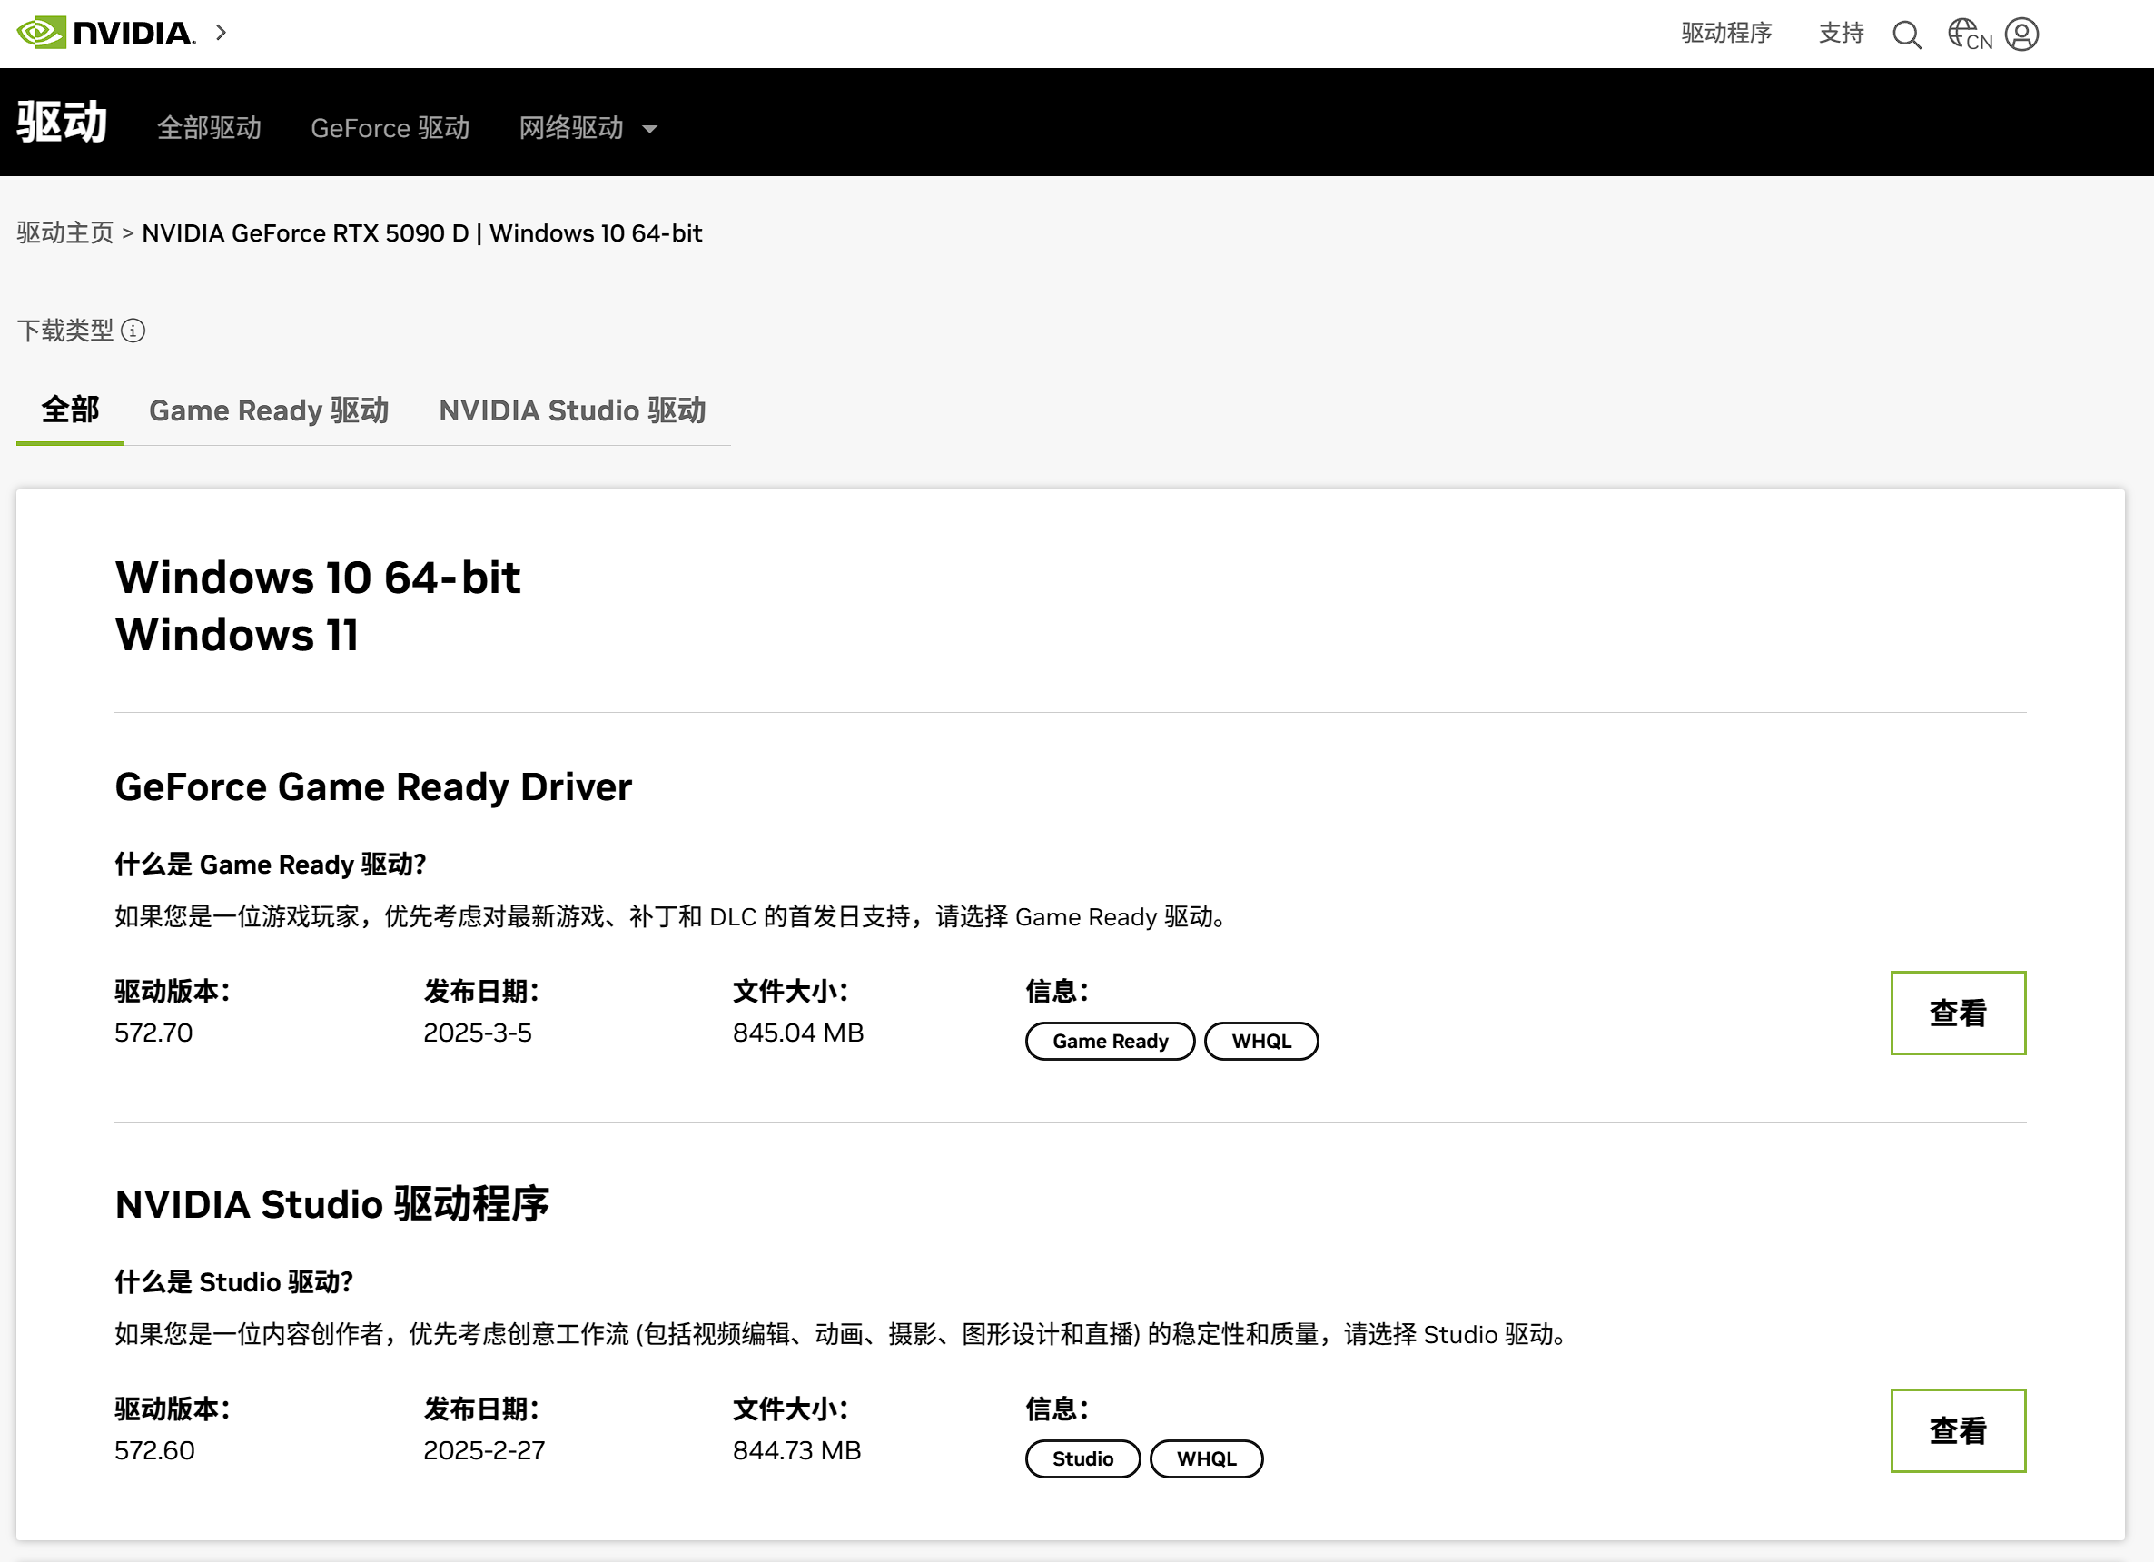Click release date 2025-2-27
The image size is (2154, 1562).
coord(484,1451)
